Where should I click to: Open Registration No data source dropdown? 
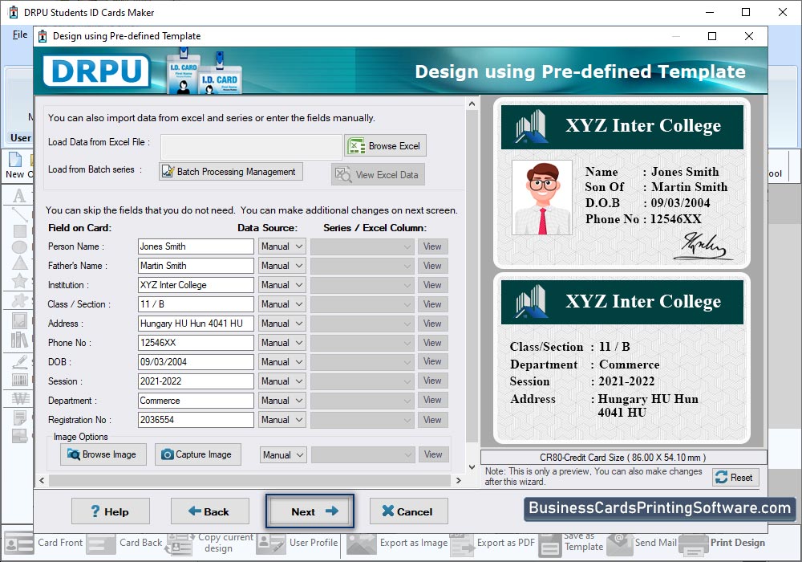pyautogui.click(x=282, y=420)
